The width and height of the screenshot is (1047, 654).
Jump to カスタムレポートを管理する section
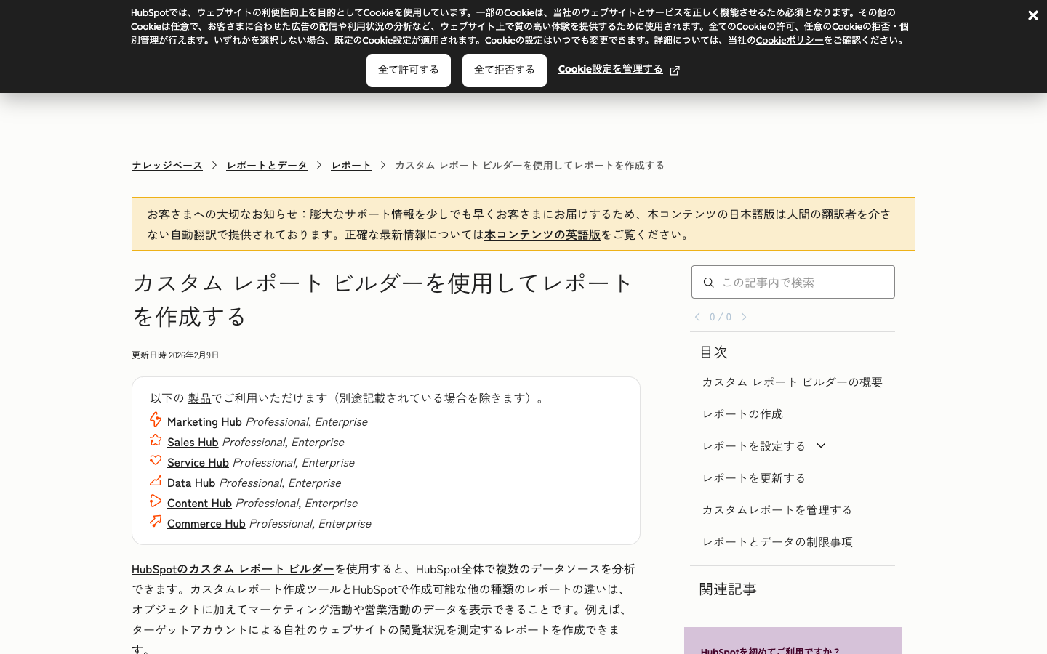tap(777, 510)
